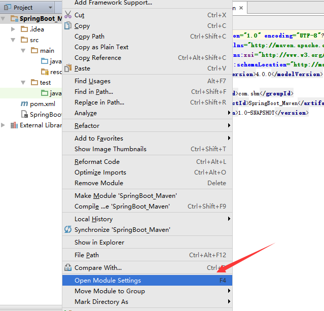Choose File Path menu entry
The height and width of the screenshot is (311, 324).
147,255
